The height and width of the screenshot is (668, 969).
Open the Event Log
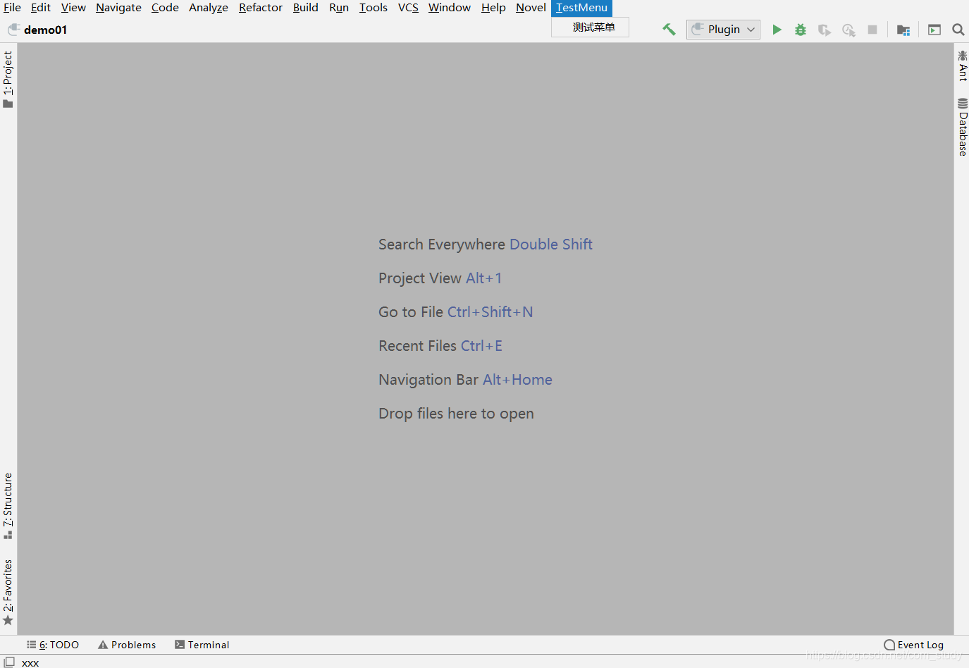click(x=914, y=645)
